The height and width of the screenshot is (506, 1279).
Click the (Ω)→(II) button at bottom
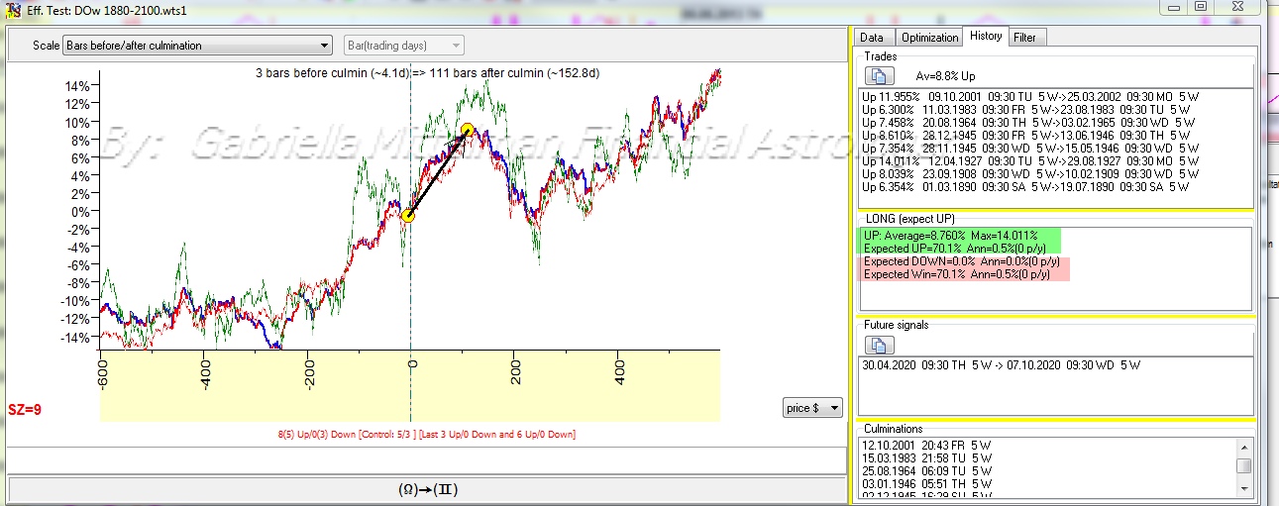click(427, 489)
